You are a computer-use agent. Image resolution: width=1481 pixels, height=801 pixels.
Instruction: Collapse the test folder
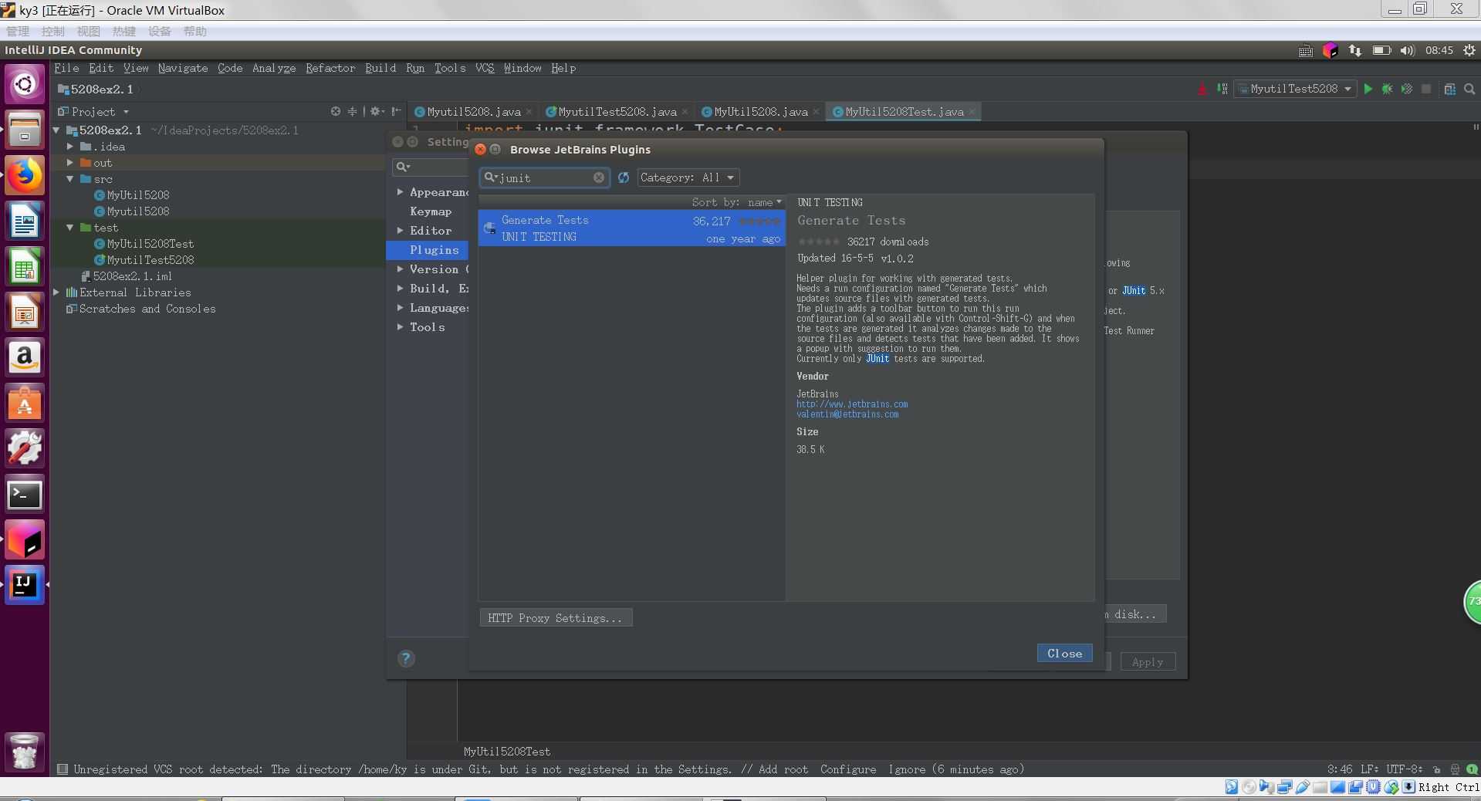tap(69, 228)
